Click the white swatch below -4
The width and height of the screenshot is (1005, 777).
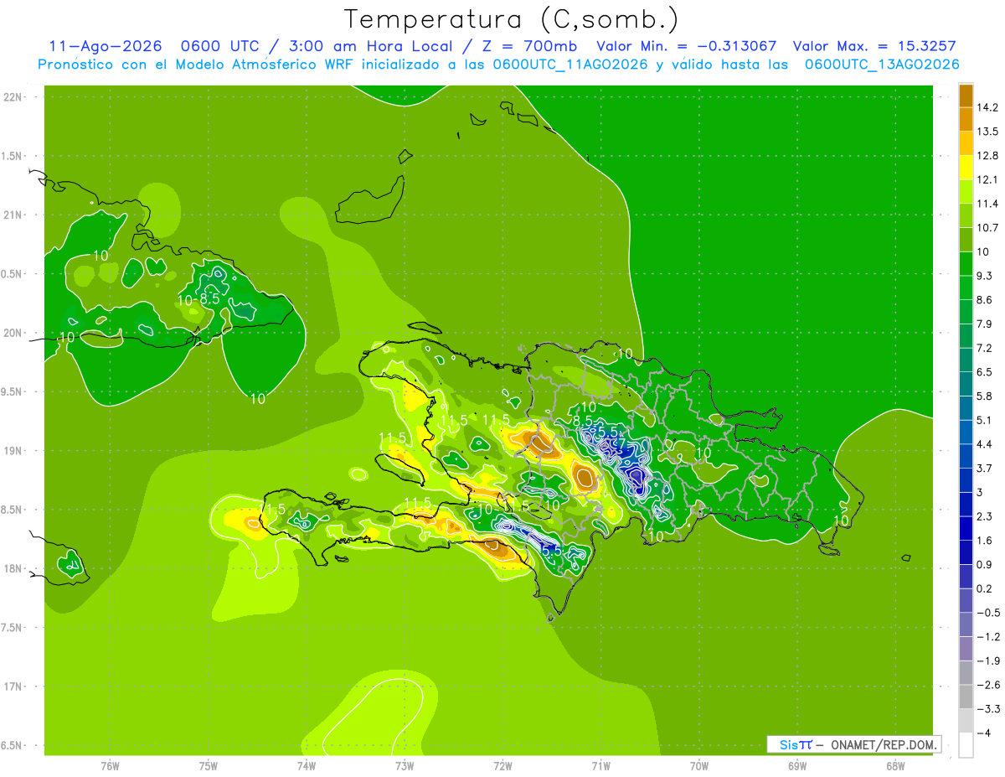click(966, 744)
